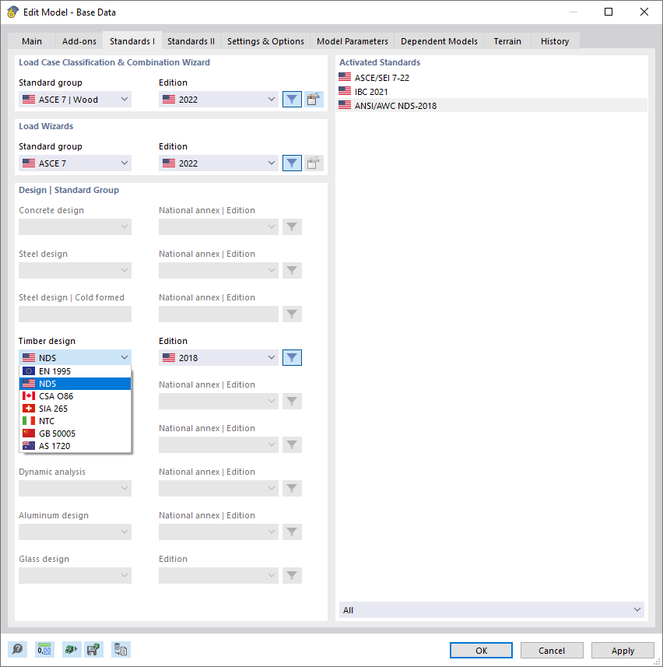Switch to the Main tab
The image size is (663, 667).
[x=32, y=41]
